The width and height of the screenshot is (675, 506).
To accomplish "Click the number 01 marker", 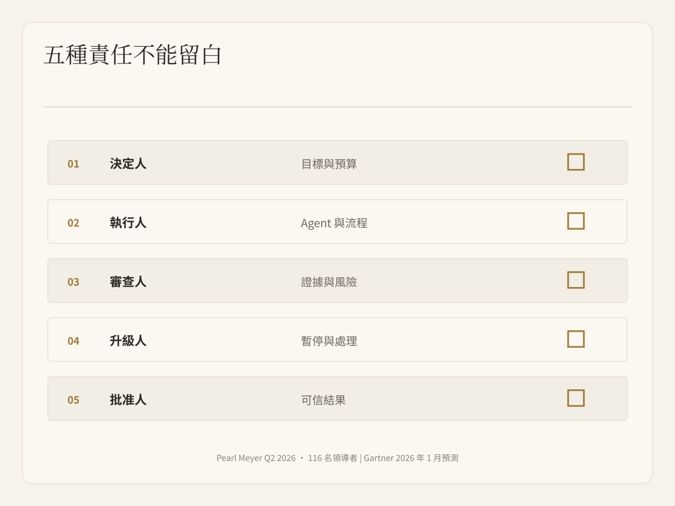I will pos(74,164).
